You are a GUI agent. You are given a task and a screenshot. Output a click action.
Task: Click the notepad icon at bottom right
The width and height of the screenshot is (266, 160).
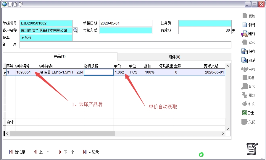(252, 148)
